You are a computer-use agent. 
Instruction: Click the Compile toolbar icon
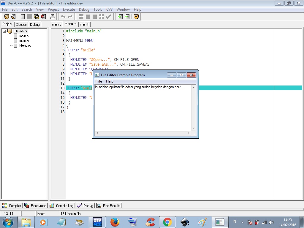81,17
